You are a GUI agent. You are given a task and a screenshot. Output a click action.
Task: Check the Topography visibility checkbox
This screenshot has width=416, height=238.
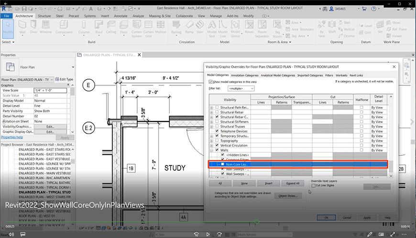217,141
